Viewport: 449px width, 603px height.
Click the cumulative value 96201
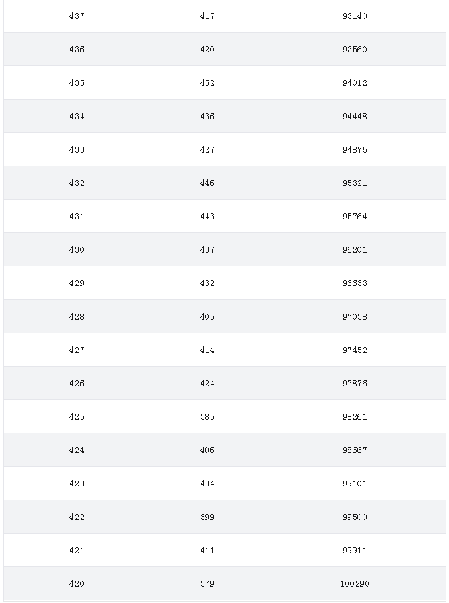click(355, 250)
